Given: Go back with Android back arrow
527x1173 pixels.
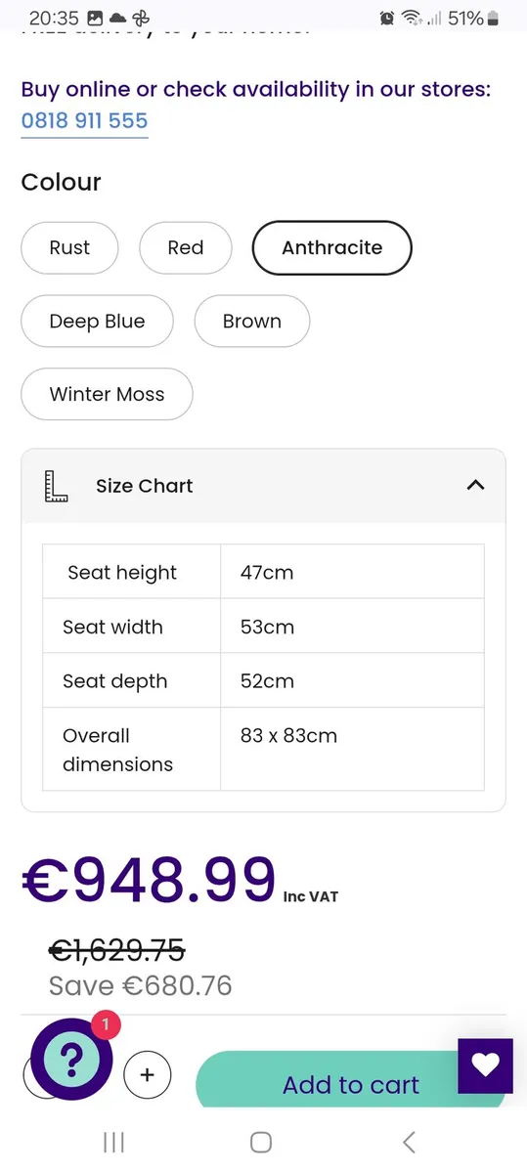Looking at the screenshot, I should 409,1142.
